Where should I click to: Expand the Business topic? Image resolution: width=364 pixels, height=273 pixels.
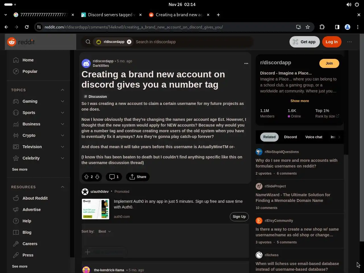tap(63, 124)
